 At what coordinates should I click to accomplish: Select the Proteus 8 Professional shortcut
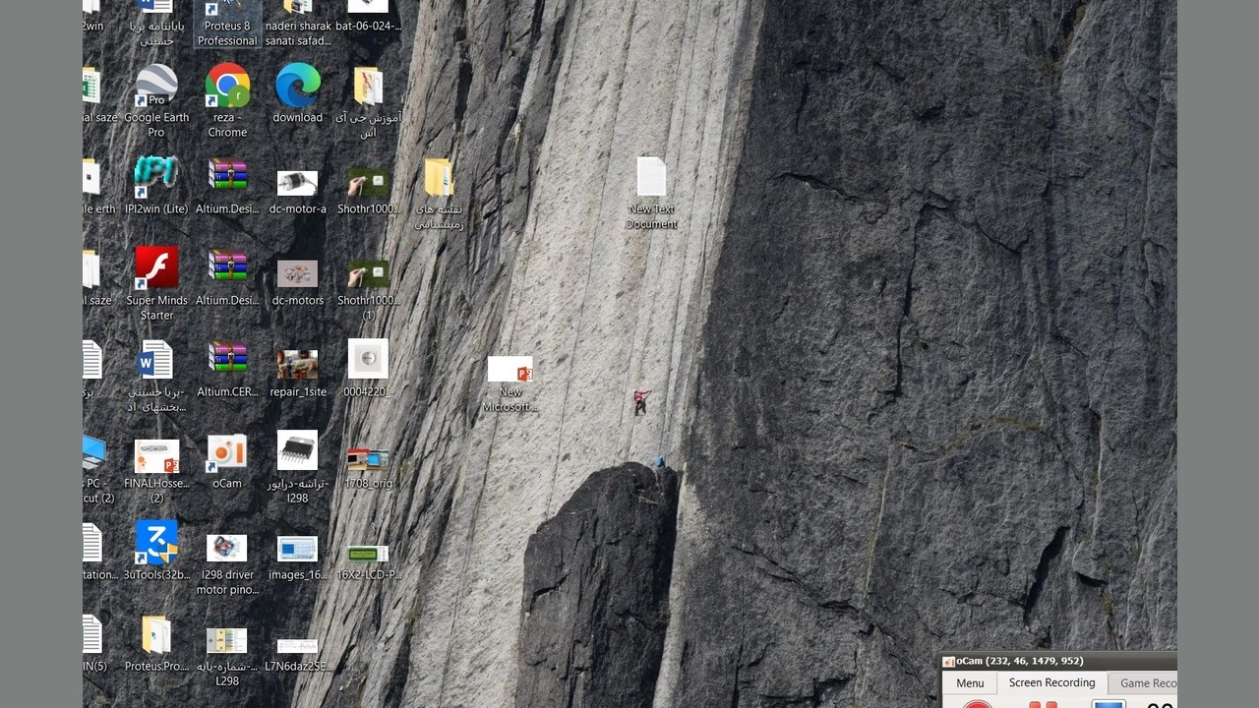pyautogui.click(x=227, y=24)
